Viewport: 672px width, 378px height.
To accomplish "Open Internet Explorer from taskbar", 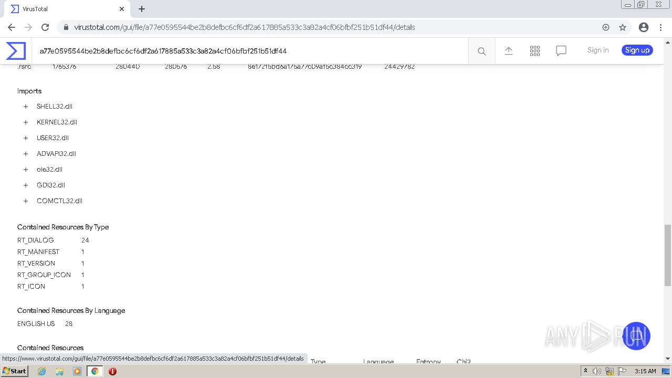I will point(42,371).
